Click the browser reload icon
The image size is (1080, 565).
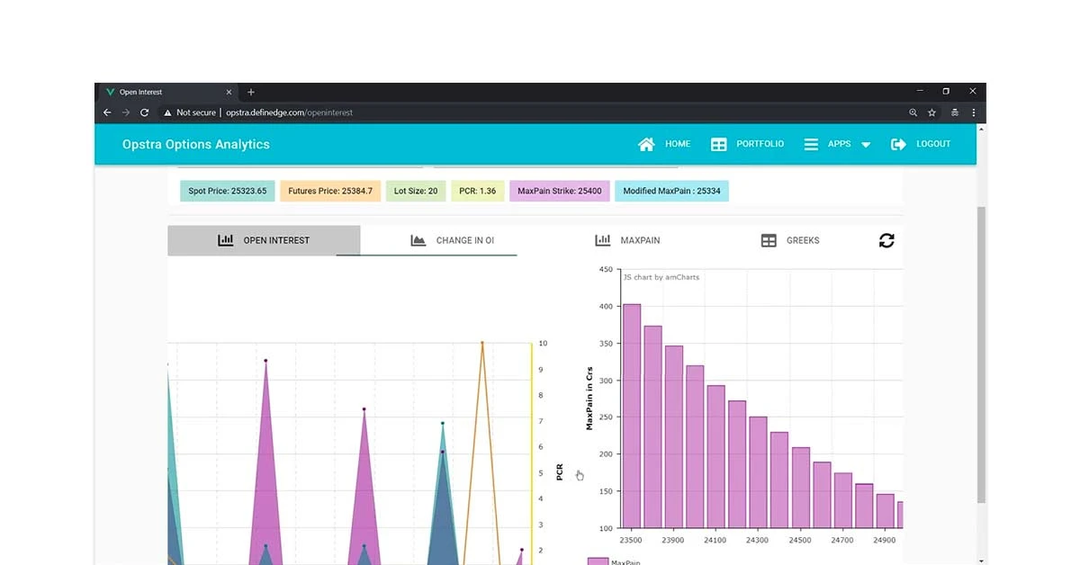[x=144, y=112]
